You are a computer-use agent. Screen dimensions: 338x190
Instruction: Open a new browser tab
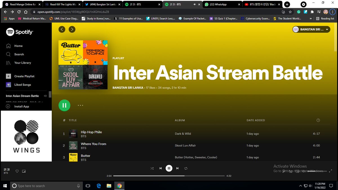pyautogui.click(x=287, y=4)
